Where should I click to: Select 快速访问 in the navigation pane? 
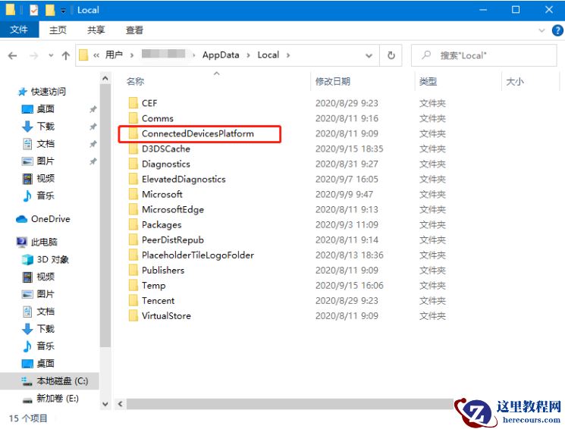49,92
